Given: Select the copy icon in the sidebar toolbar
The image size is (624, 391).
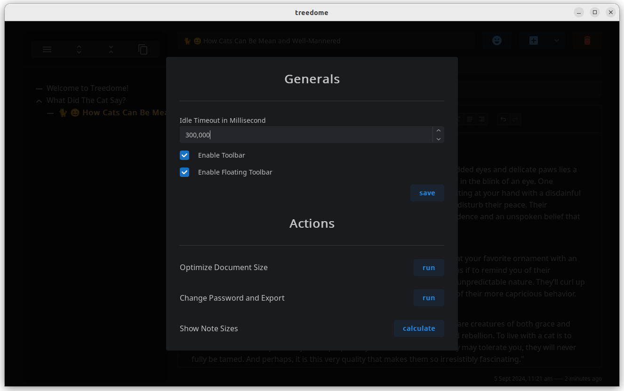Looking at the screenshot, I should click(143, 49).
